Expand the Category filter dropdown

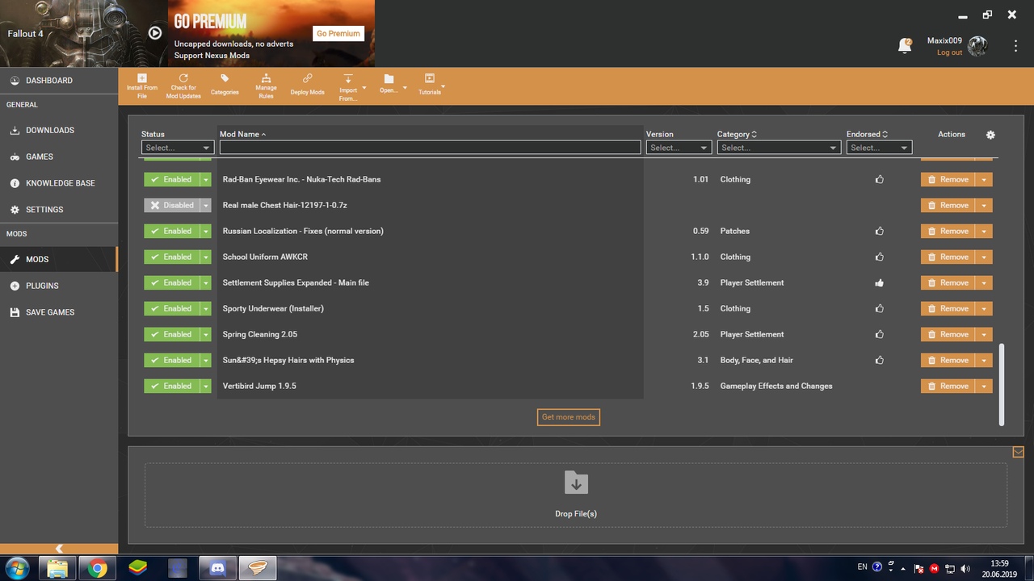coord(778,148)
